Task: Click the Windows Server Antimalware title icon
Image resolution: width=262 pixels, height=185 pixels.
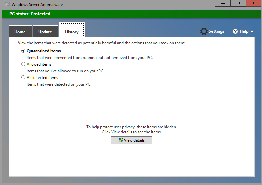Action: pyautogui.click(x=7, y=4)
